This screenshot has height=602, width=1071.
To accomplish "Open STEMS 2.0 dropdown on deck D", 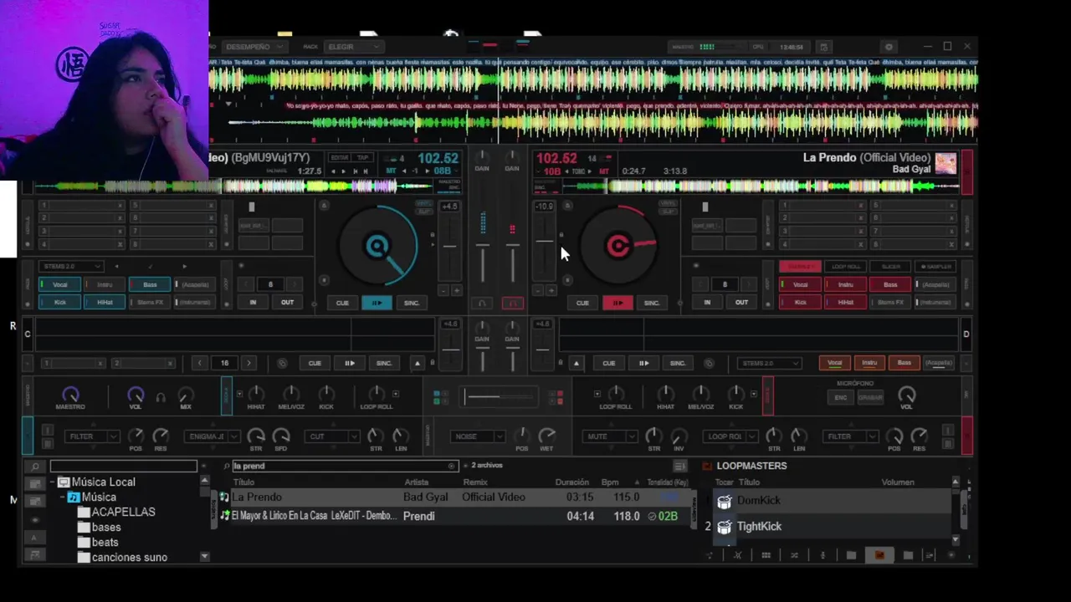I will point(769,363).
